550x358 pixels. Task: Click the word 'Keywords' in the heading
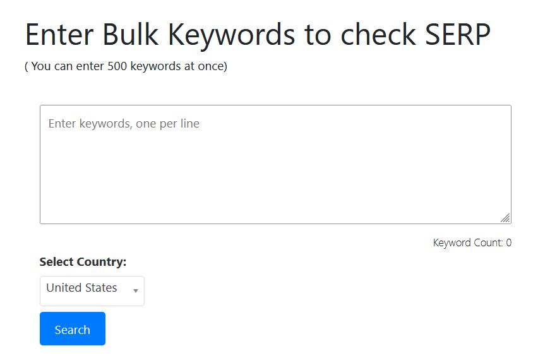[x=231, y=35]
